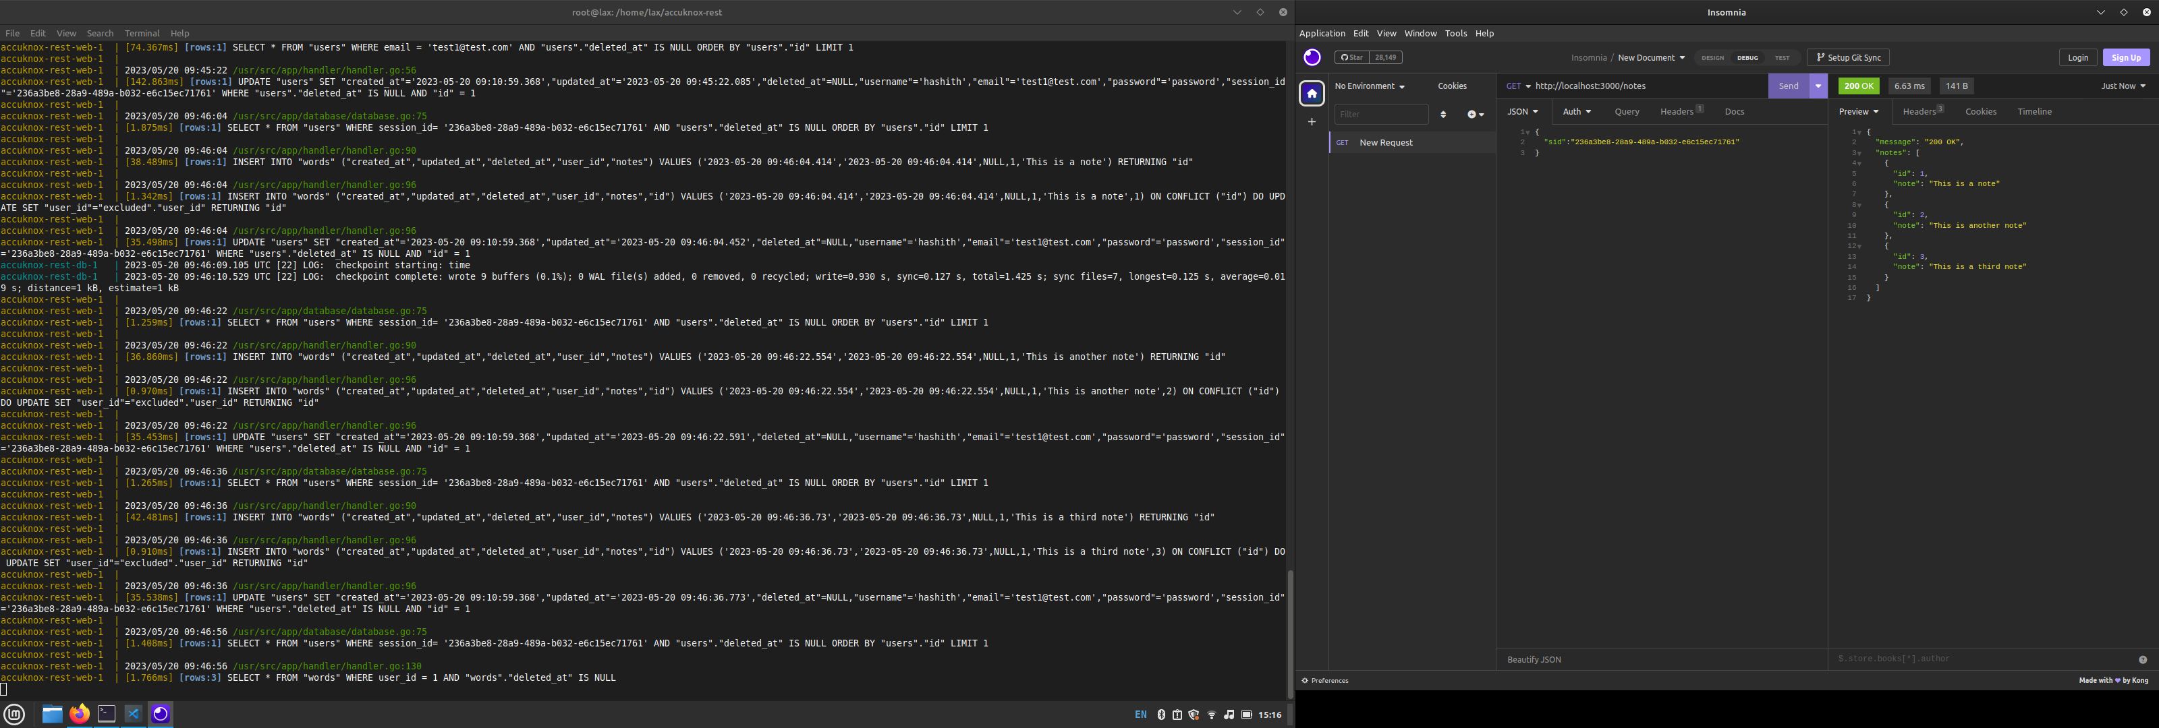The image size is (2159, 728).
Task: Click the plus icon below Home
Action: click(1312, 122)
